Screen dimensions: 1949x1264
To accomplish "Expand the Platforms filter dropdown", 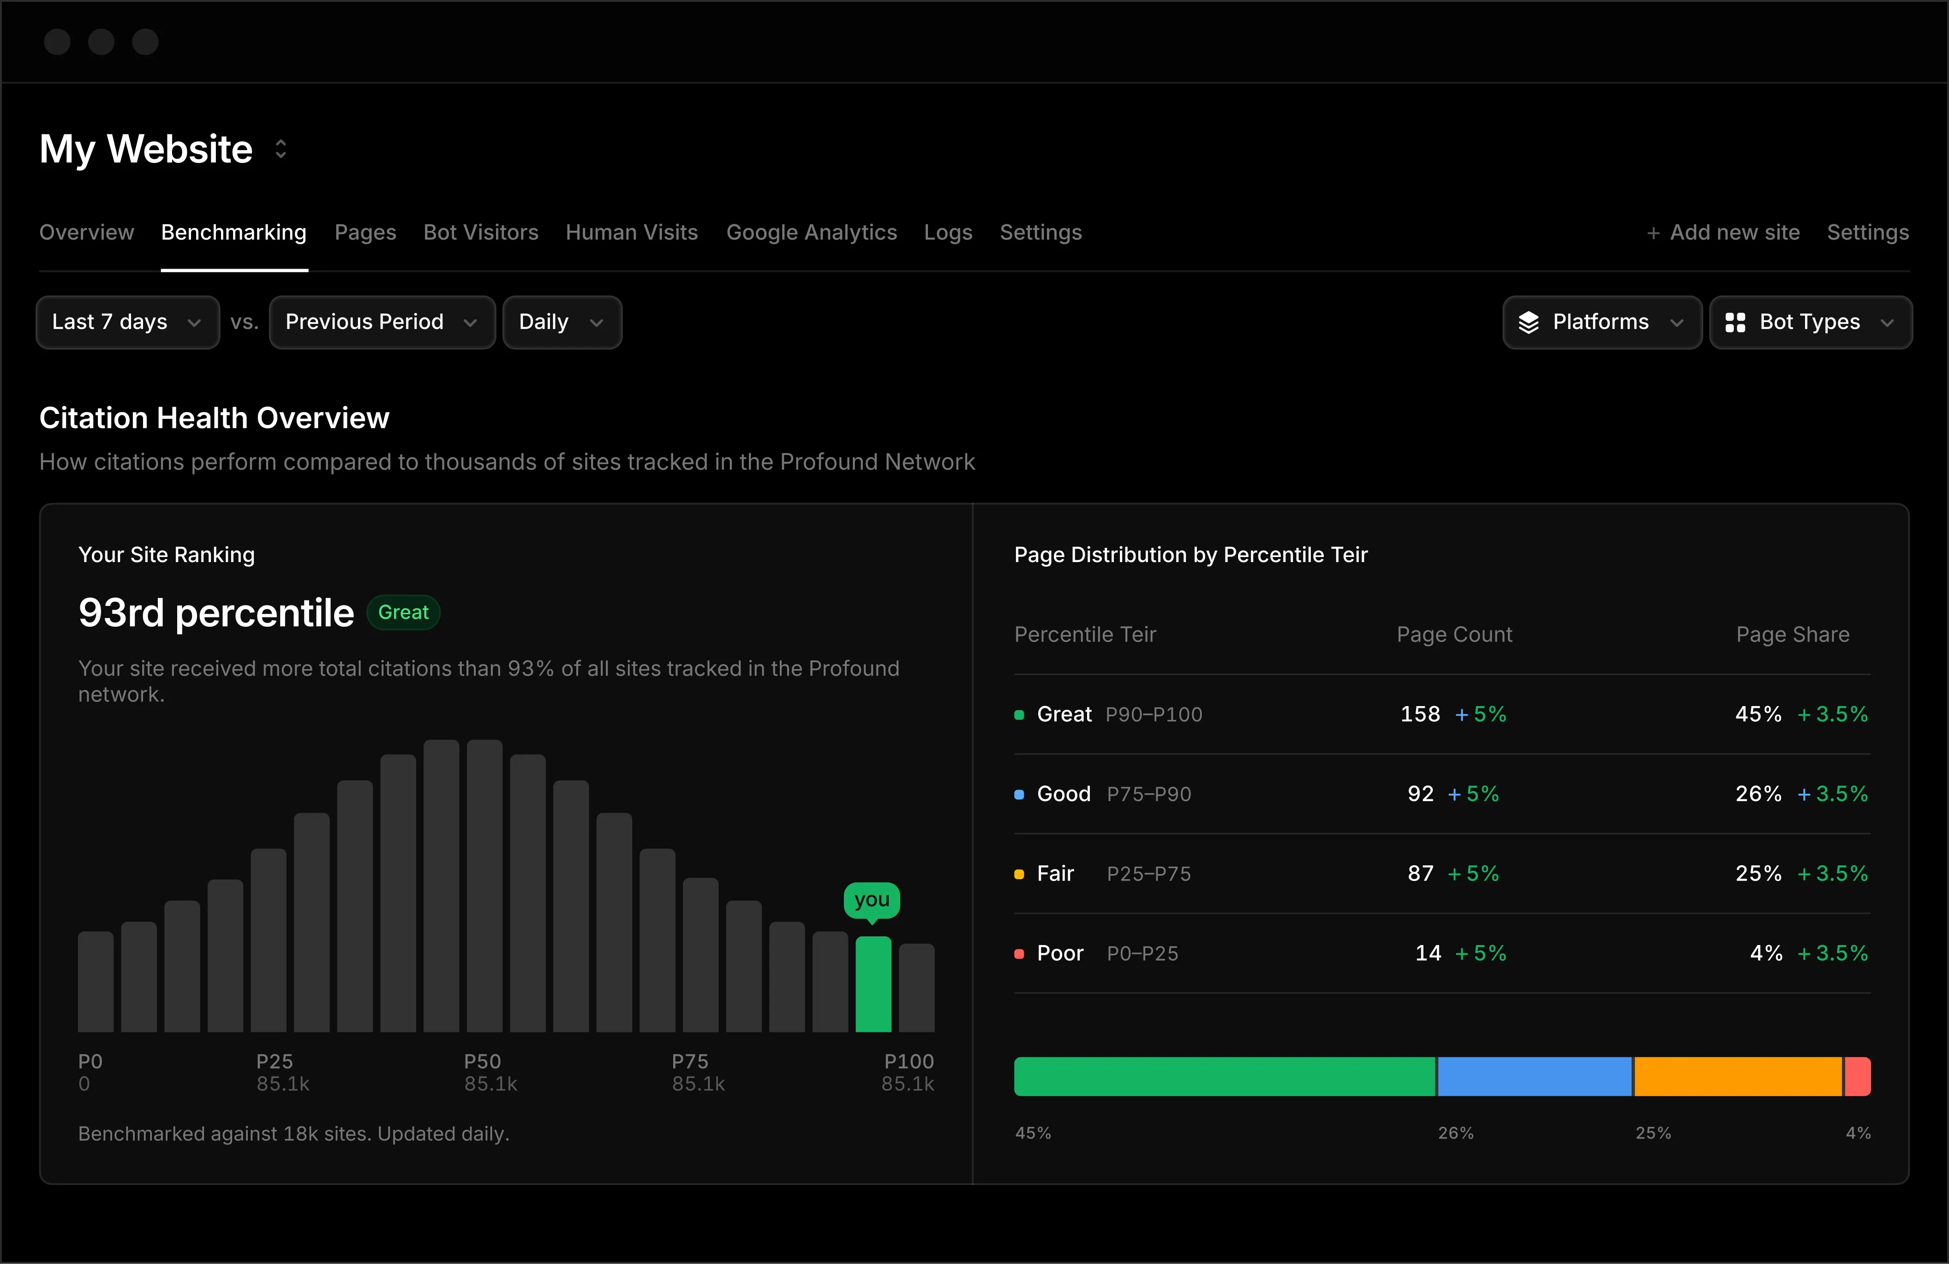I will 1602,322.
